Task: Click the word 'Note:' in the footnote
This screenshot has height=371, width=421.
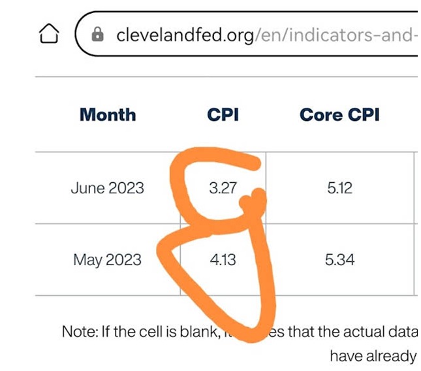Action: tap(80, 332)
